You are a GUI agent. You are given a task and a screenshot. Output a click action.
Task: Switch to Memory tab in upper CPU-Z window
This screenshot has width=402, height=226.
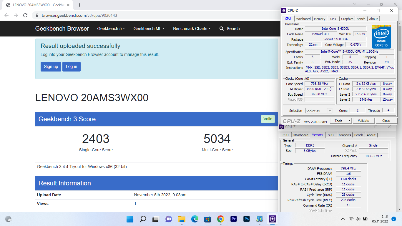pyautogui.click(x=320, y=19)
